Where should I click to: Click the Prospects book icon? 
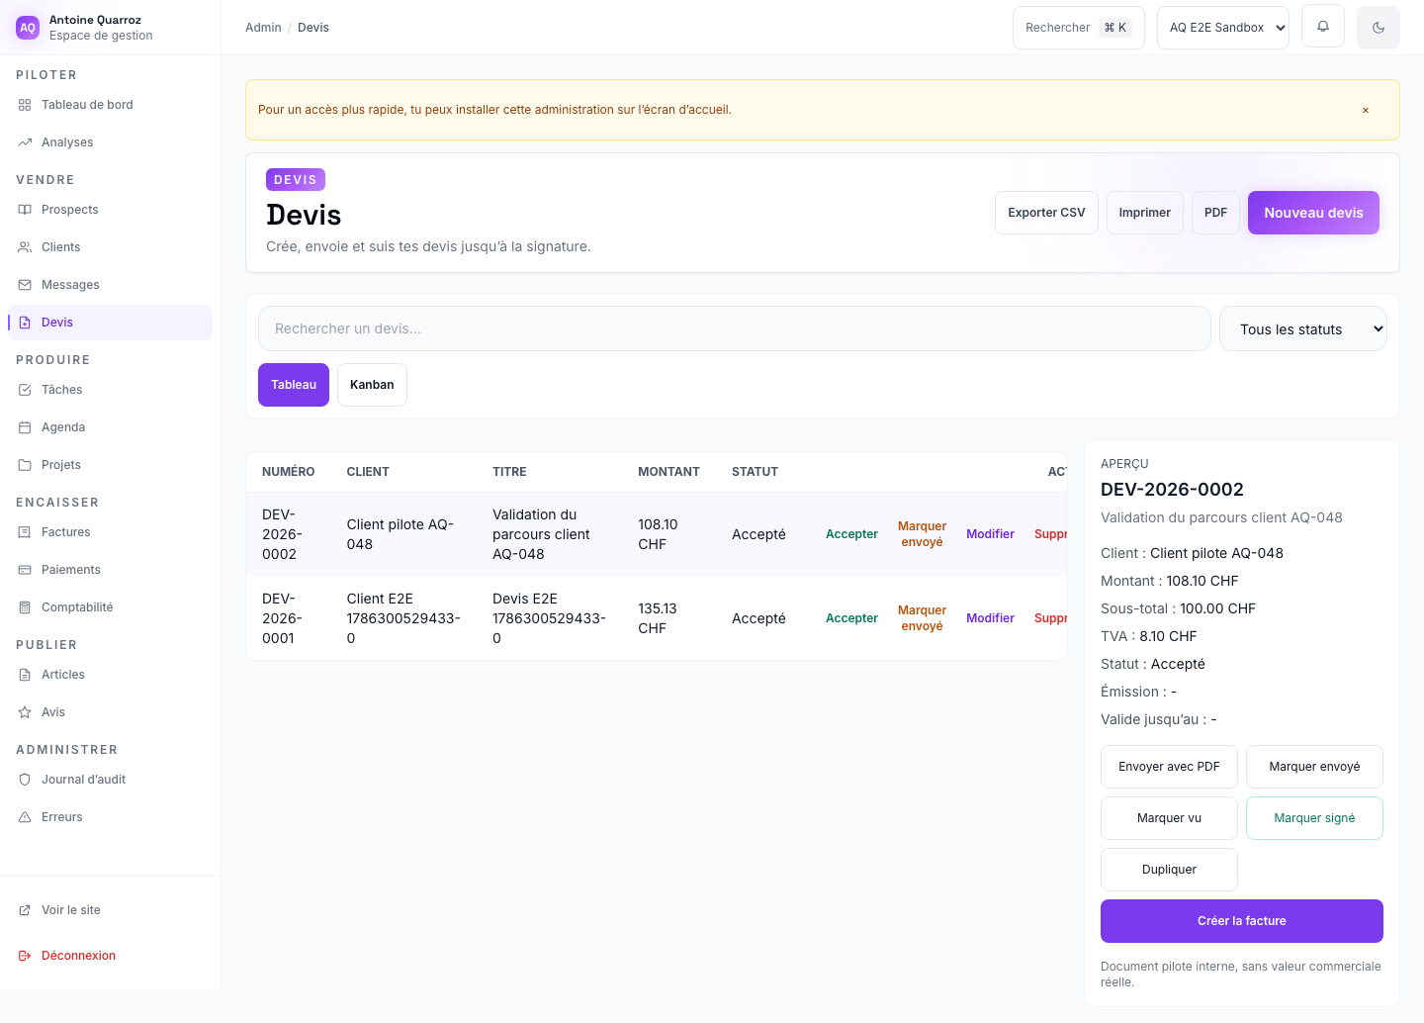[x=25, y=210]
